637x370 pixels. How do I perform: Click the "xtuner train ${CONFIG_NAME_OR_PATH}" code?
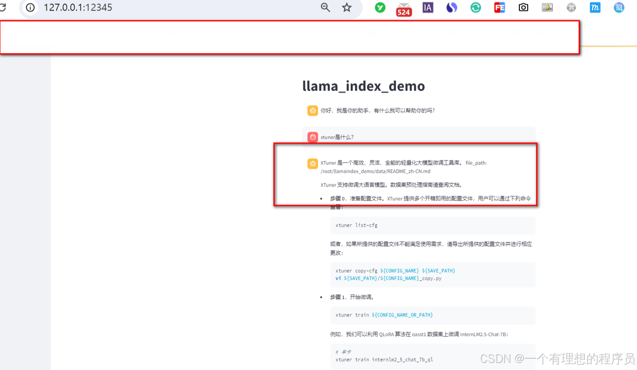[x=384, y=315]
